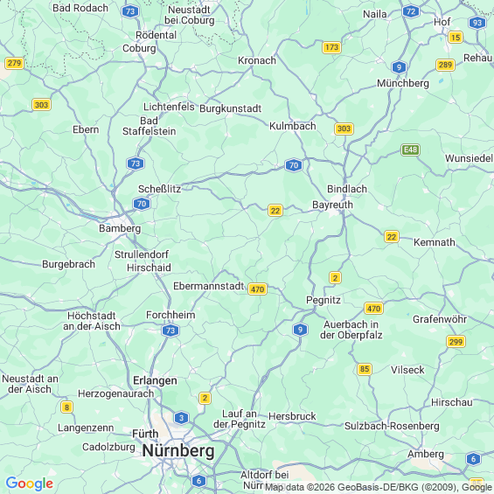Click the A72 shield near Naila

pos(411,11)
